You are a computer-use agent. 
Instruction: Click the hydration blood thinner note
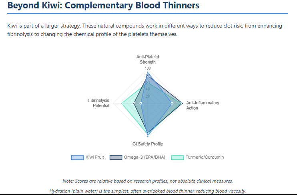[x=148, y=191]
